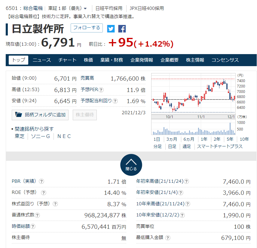Click 銘柄フォルダに追加 button
Image resolution: width=257 pixels, height=248 pixels.
click(40, 115)
